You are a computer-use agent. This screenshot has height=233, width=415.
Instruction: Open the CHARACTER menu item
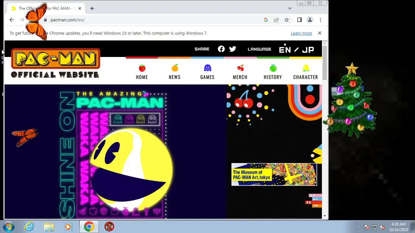pos(305,72)
